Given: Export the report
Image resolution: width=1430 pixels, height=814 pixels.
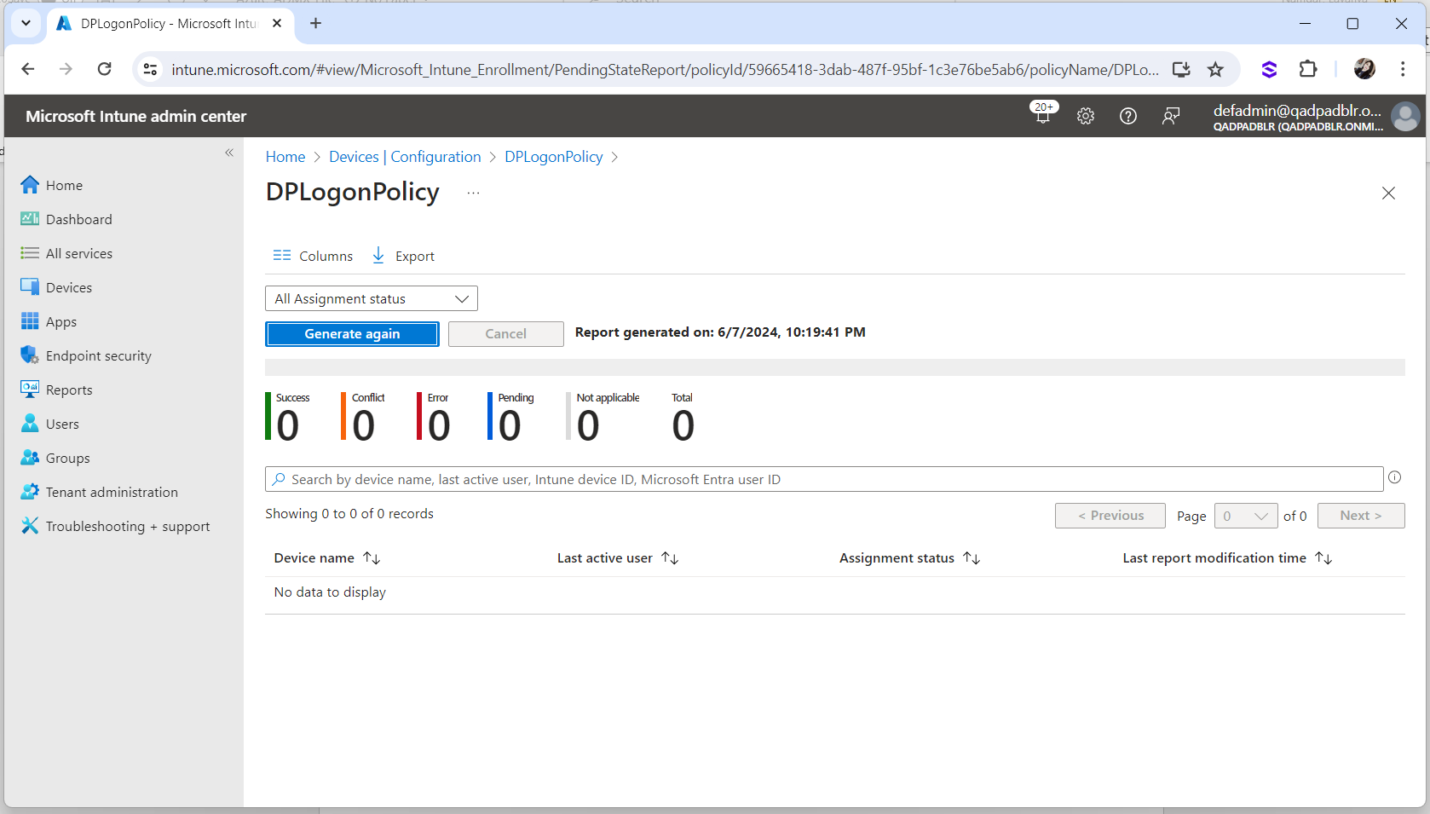Looking at the screenshot, I should coord(403,256).
